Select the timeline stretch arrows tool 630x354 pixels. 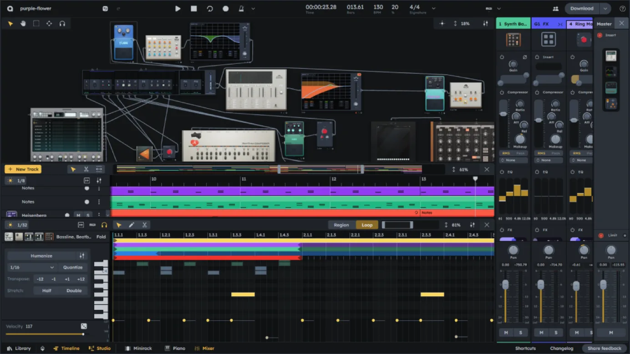point(99,169)
